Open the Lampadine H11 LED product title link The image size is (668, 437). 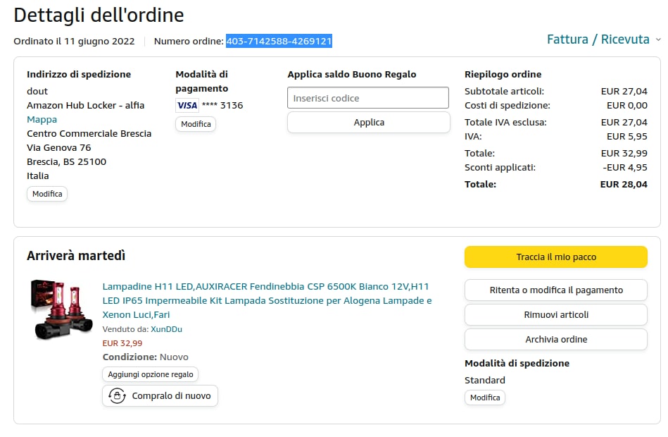coord(266,300)
